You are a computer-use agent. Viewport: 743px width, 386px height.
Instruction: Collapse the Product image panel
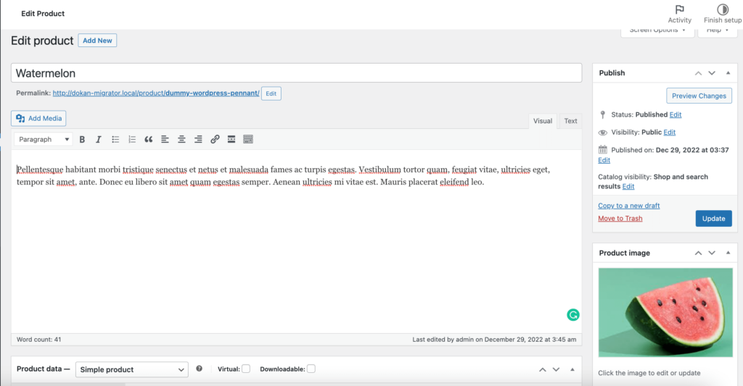(728, 253)
